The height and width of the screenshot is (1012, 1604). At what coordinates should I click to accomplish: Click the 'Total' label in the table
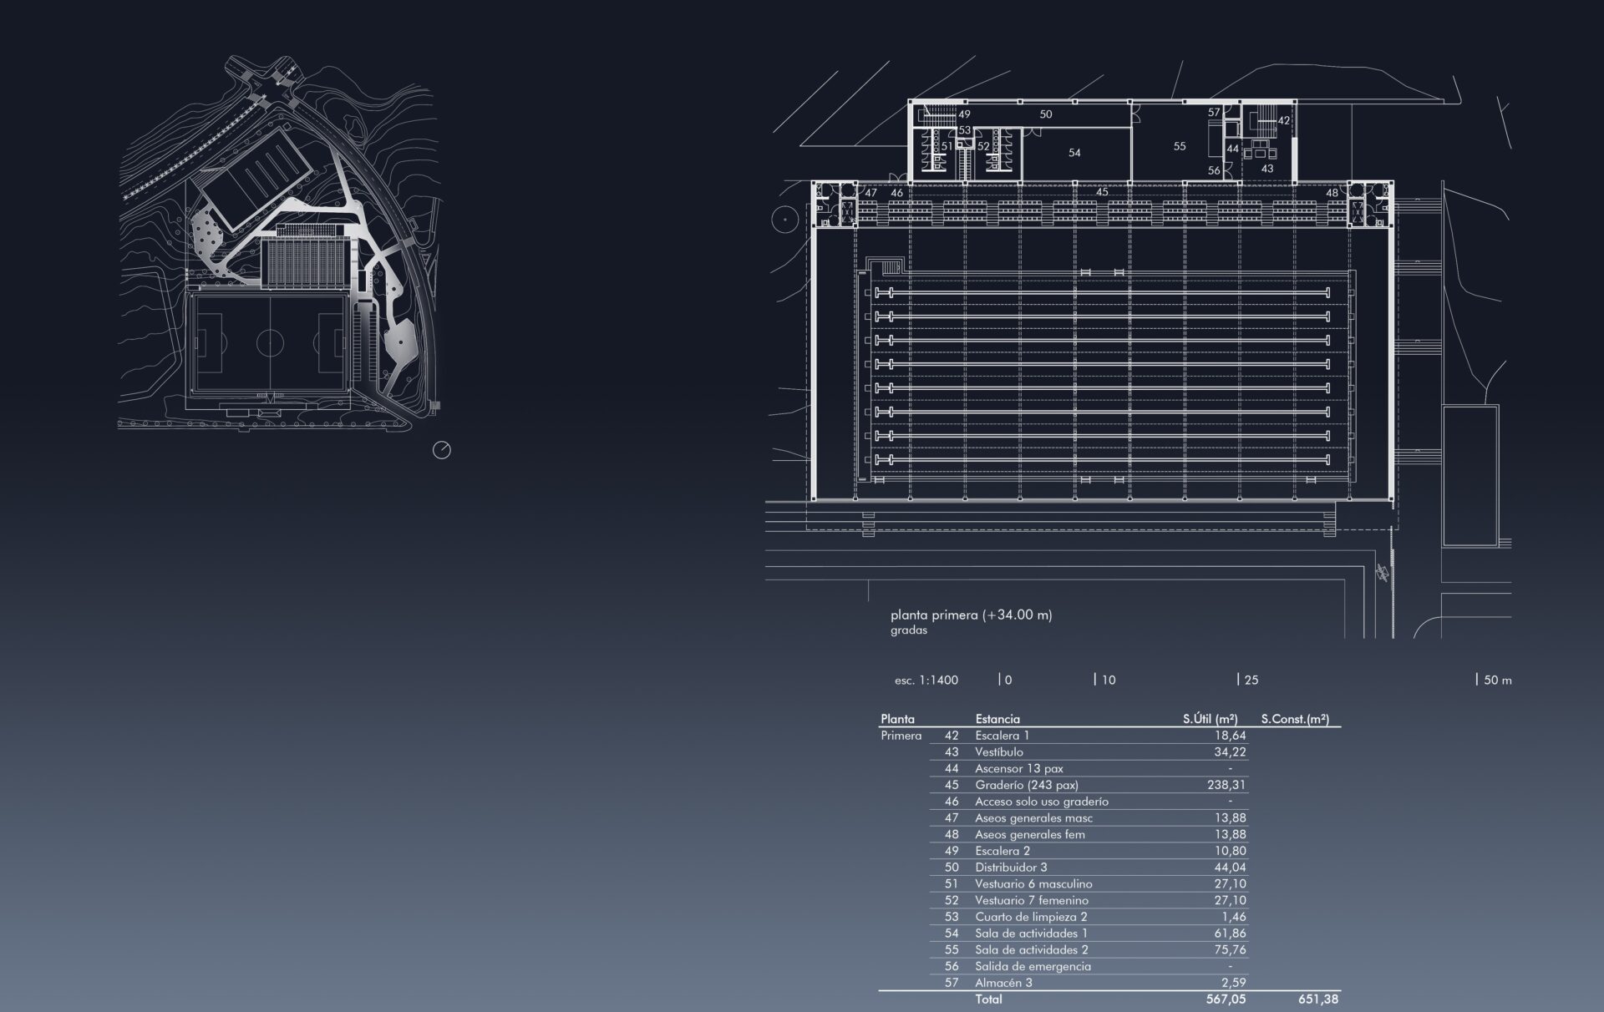point(988,999)
